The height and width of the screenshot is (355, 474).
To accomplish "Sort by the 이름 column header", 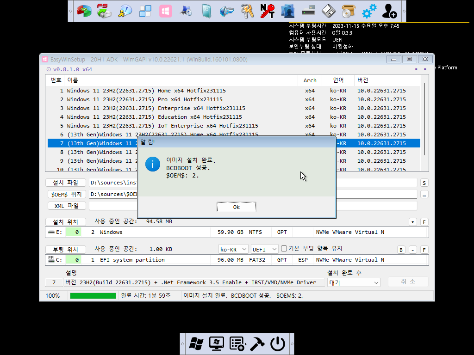I will (x=181, y=80).
